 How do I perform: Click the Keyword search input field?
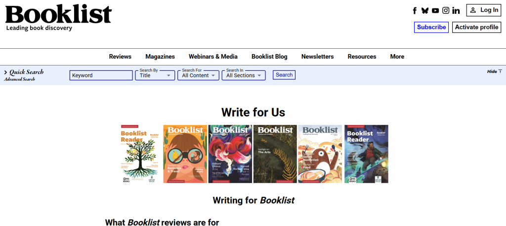coord(101,75)
